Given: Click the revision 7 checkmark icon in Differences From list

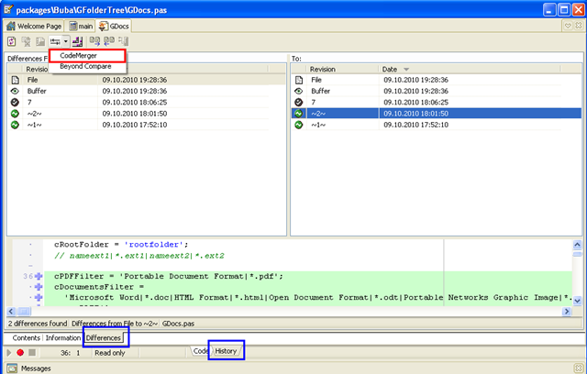Looking at the screenshot, I should [x=15, y=103].
